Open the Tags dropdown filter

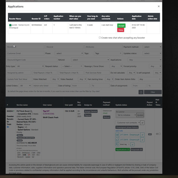tap(108, 53)
